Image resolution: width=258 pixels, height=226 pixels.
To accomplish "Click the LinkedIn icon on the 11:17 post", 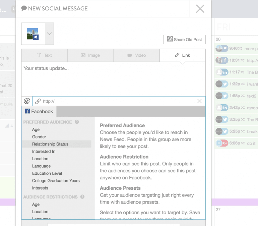I will coord(225,72).
